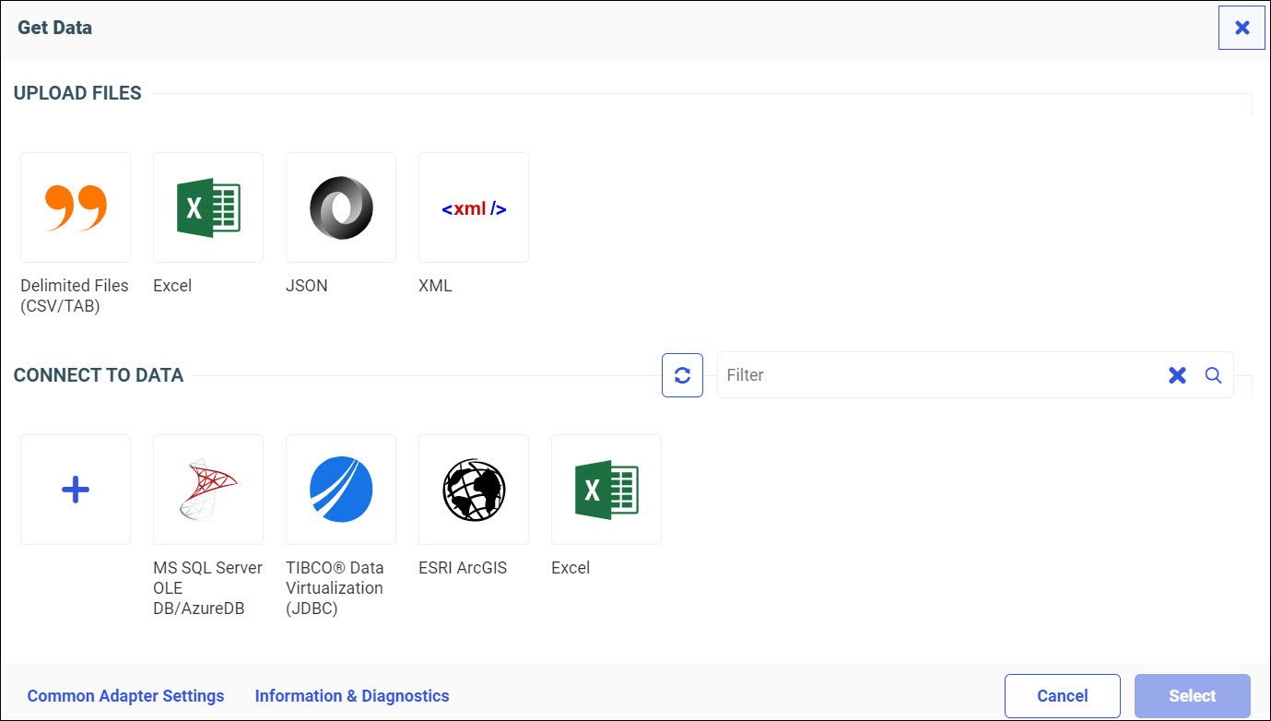The image size is (1271, 721).
Task: Choose the TIBCO Data Virtualization icon
Action: (x=341, y=490)
